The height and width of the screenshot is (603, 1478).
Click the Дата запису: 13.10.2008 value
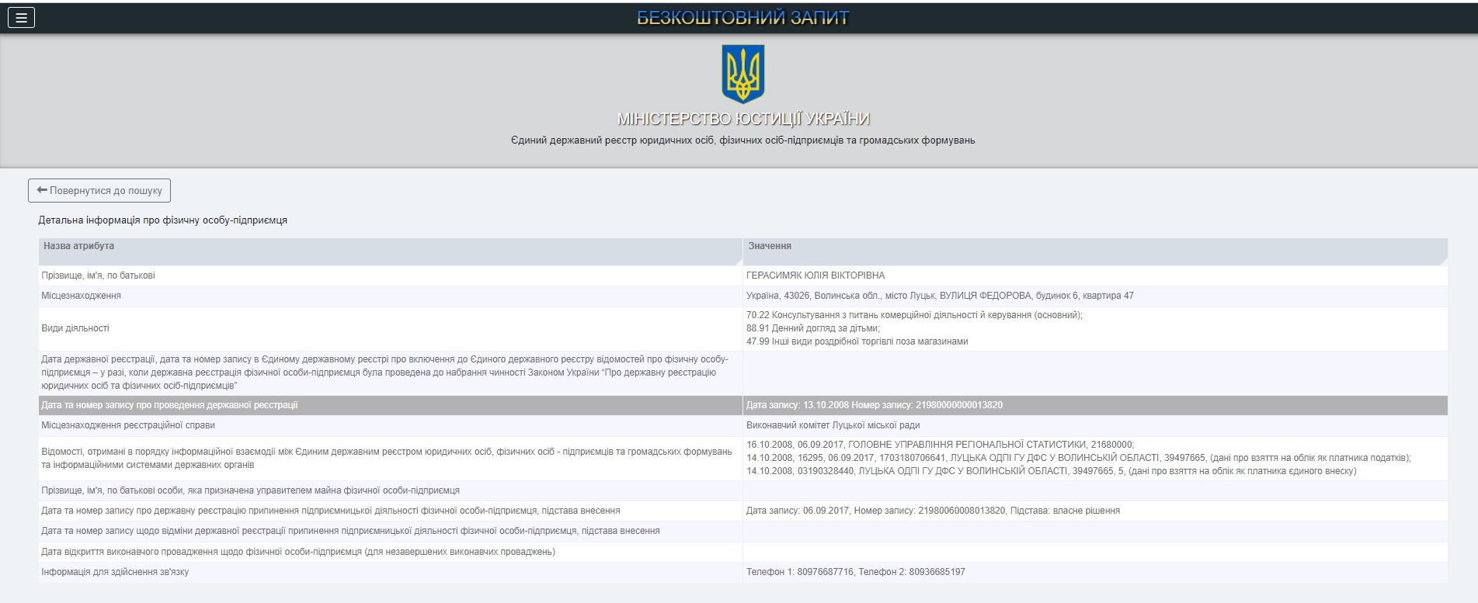(x=874, y=405)
